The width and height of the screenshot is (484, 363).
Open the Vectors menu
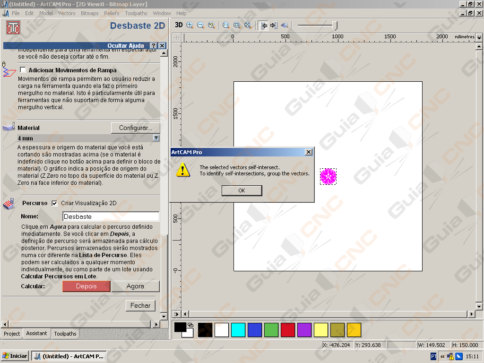click(67, 13)
